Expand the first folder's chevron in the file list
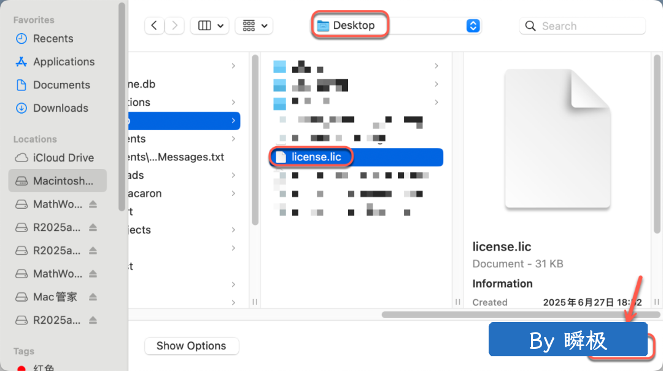 (436, 66)
